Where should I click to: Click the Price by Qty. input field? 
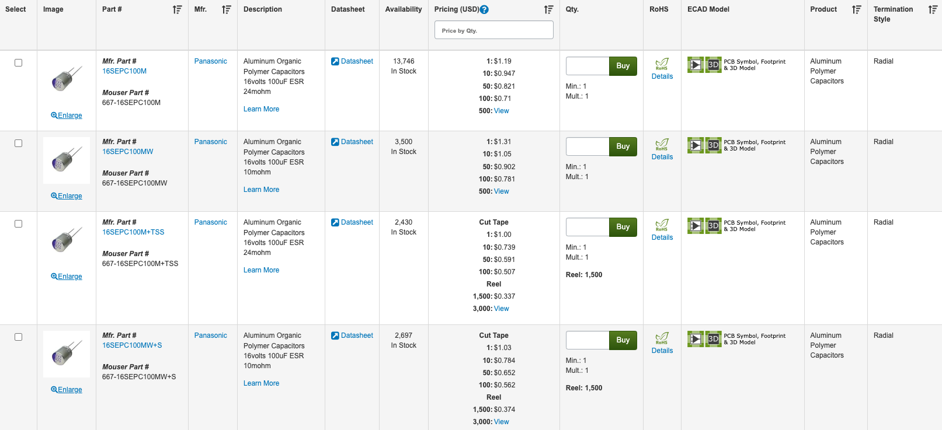pos(493,30)
